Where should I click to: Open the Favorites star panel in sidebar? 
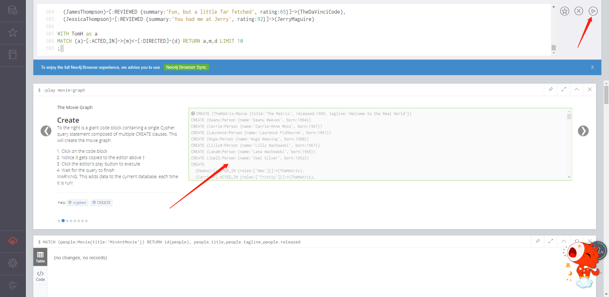[x=13, y=33]
